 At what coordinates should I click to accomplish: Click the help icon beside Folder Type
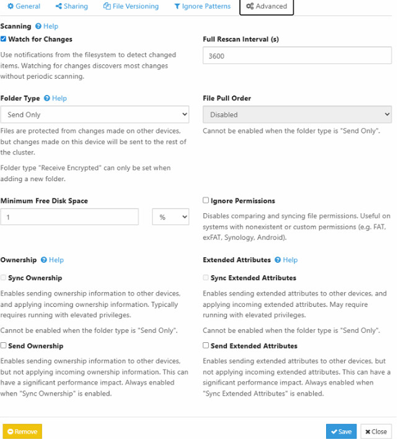click(47, 99)
